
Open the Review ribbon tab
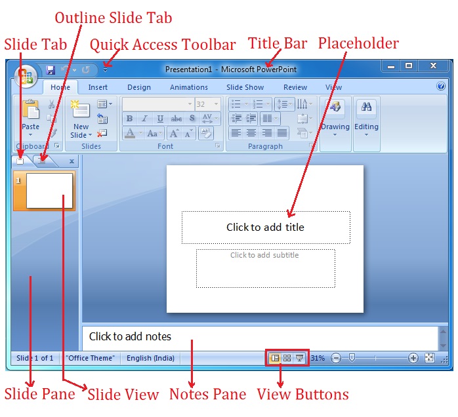pyautogui.click(x=295, y=87)
